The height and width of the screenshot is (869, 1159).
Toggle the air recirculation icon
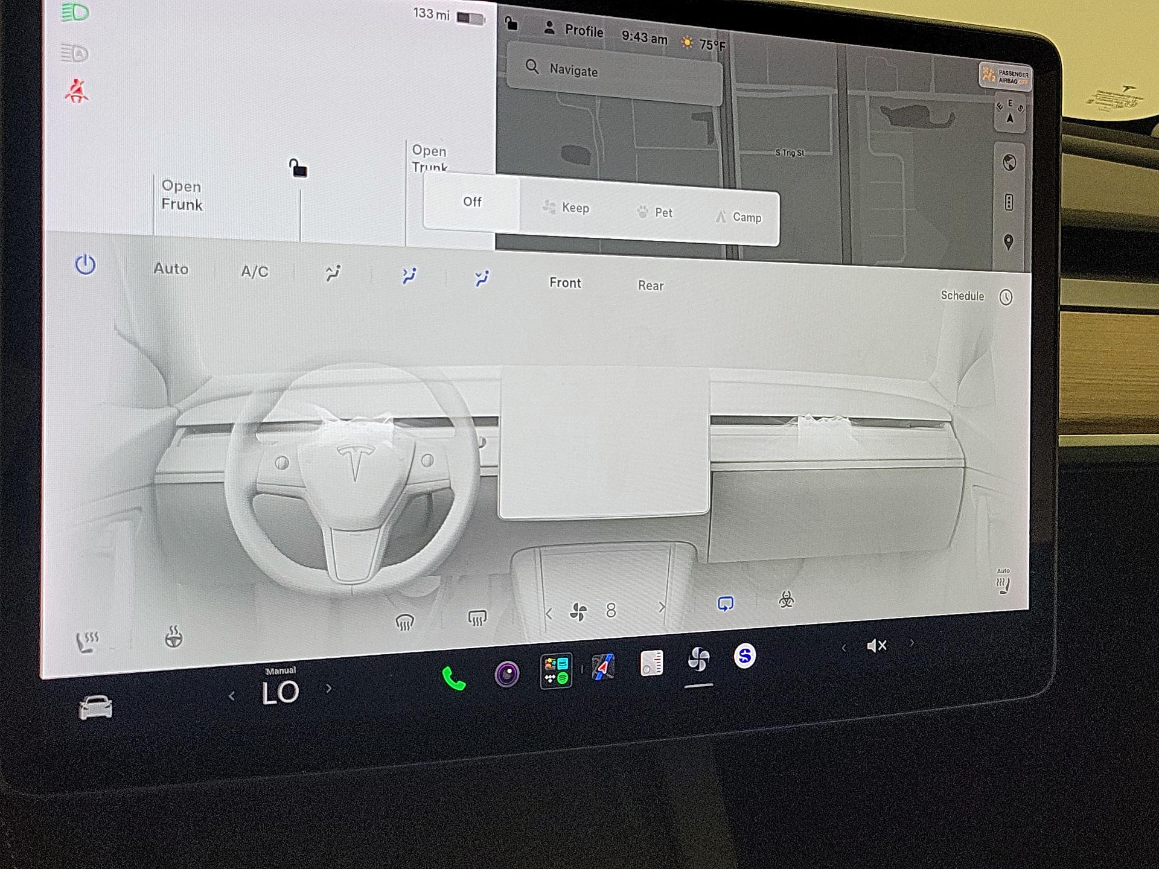tap(726, 603)
